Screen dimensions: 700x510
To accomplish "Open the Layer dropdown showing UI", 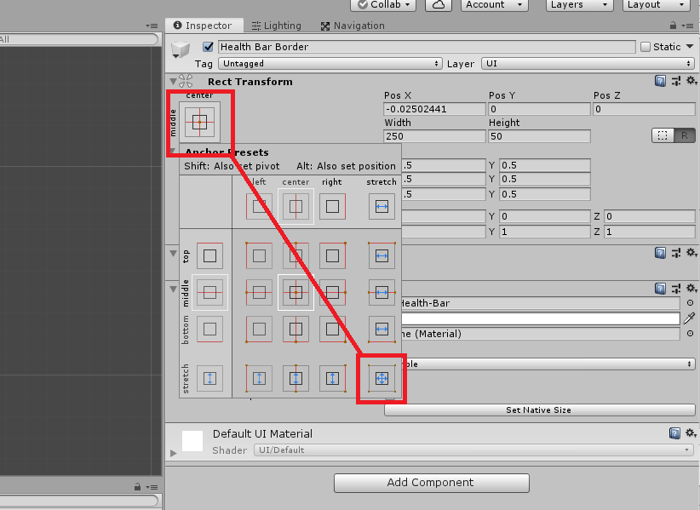I will 588,64.
